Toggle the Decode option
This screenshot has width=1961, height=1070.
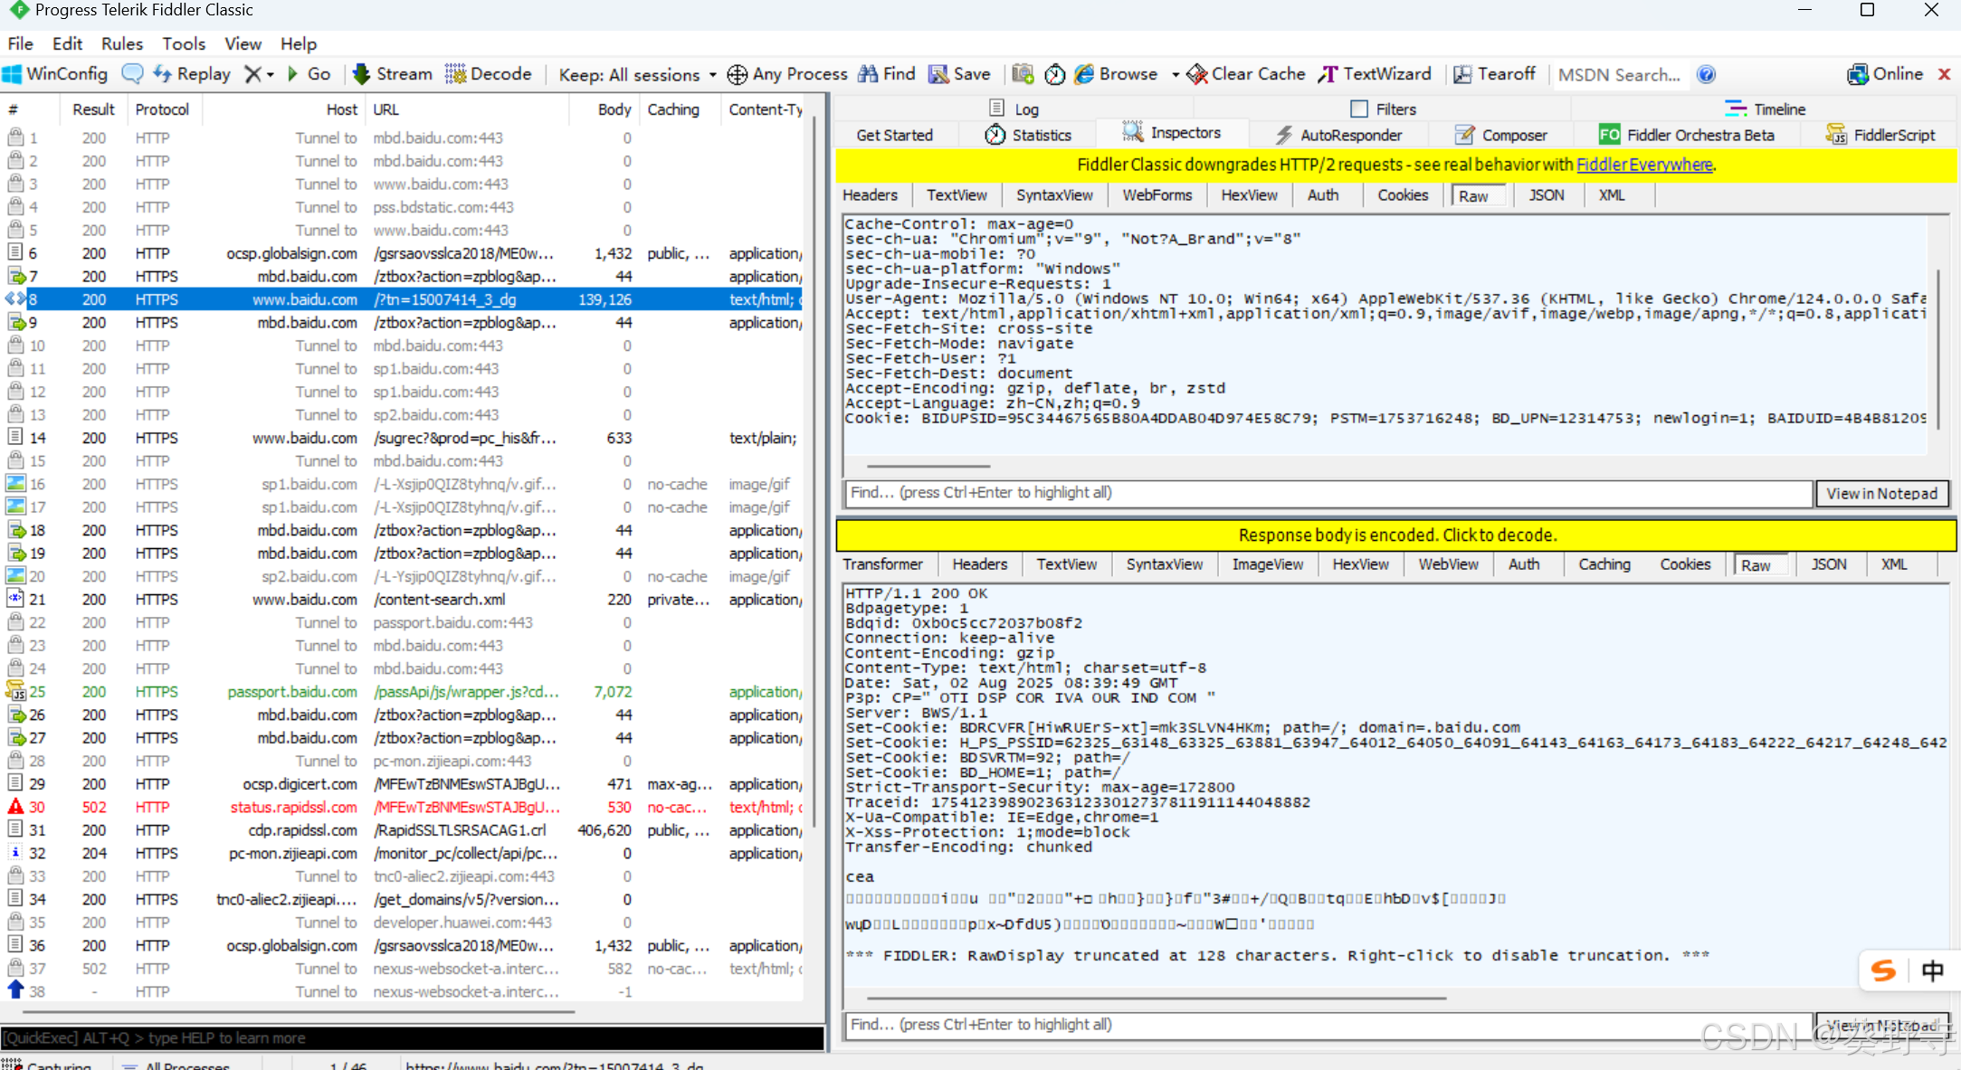coord(489,74)
